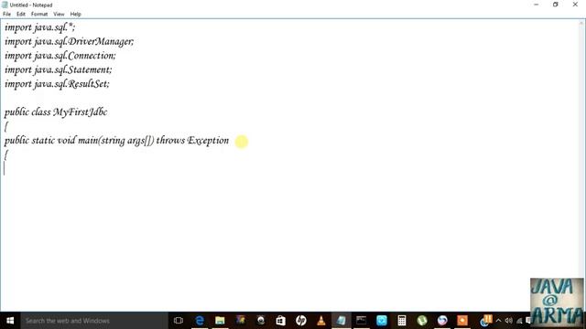Click the word 'Exception' in the main method line
586x329 pixels.
click(208, 141)
